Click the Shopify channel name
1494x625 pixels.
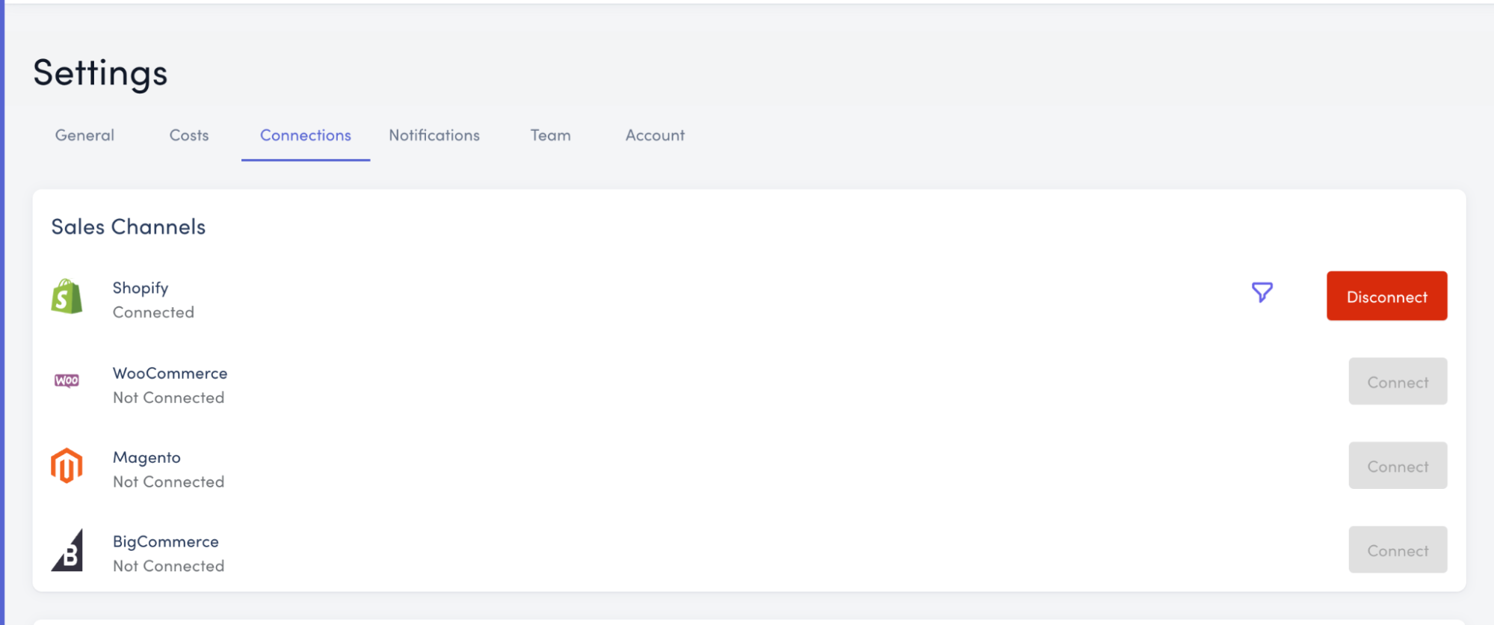pyautogui.click(x=141, y=288)
